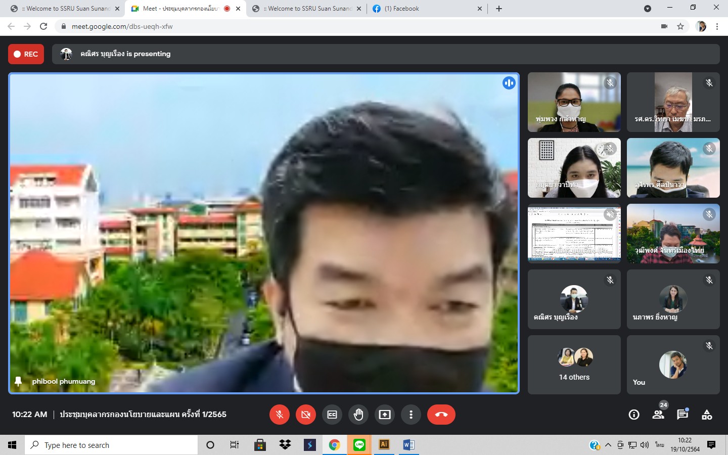The width and height of the screenshot is (728, 455).
Task: Click the Windows search box
Action: pyautogui.click(x=111, y=445)
